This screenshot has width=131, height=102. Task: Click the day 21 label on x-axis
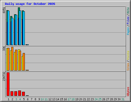click(84, 99)
